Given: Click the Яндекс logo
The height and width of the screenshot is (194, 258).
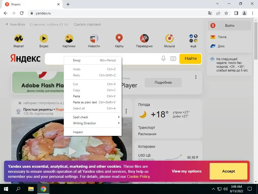Looking at the screenshot, I should click(25, 59).
